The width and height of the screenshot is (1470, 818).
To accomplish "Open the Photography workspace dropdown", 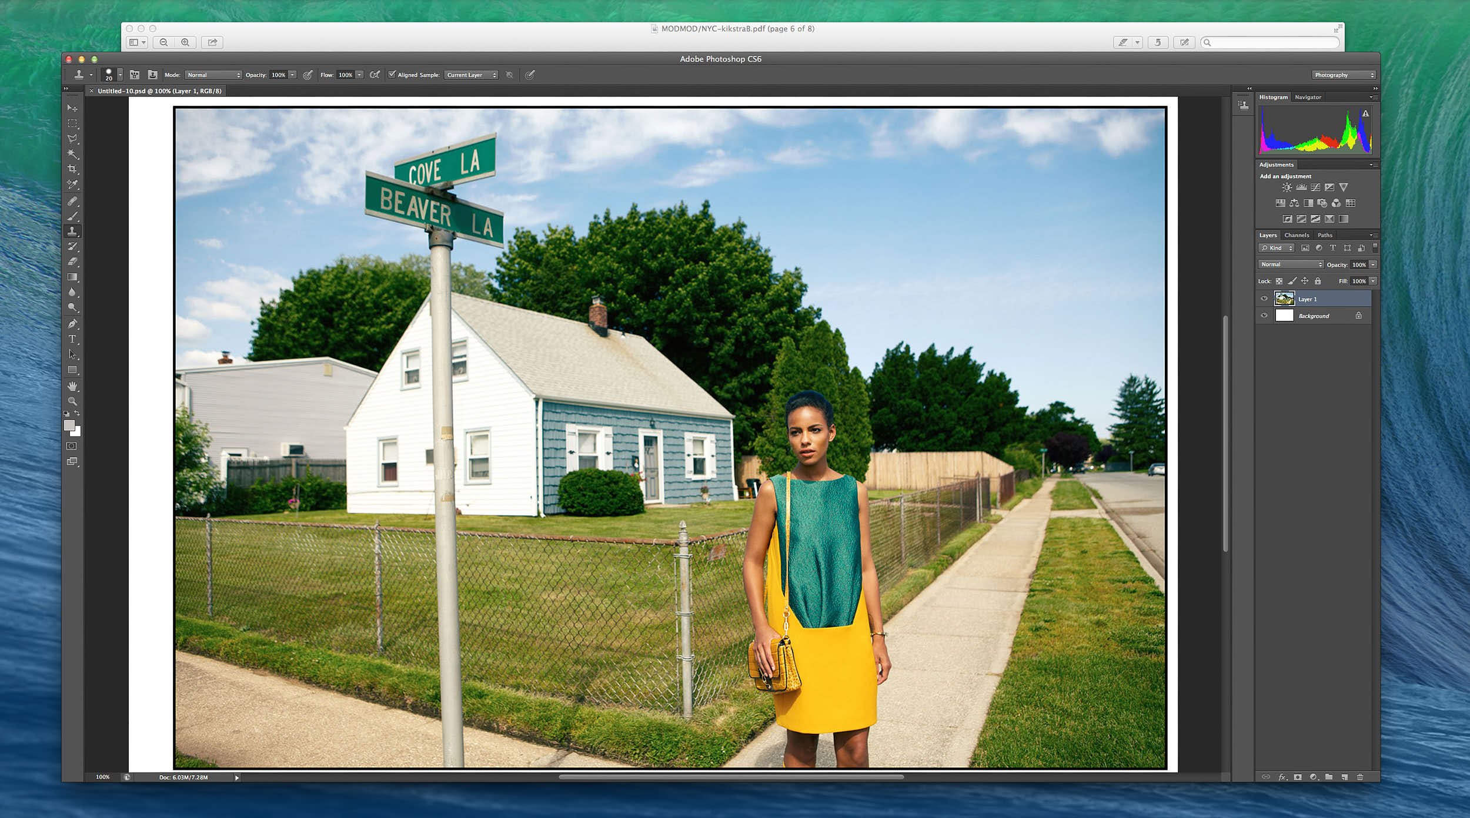I will (1344, 75).
